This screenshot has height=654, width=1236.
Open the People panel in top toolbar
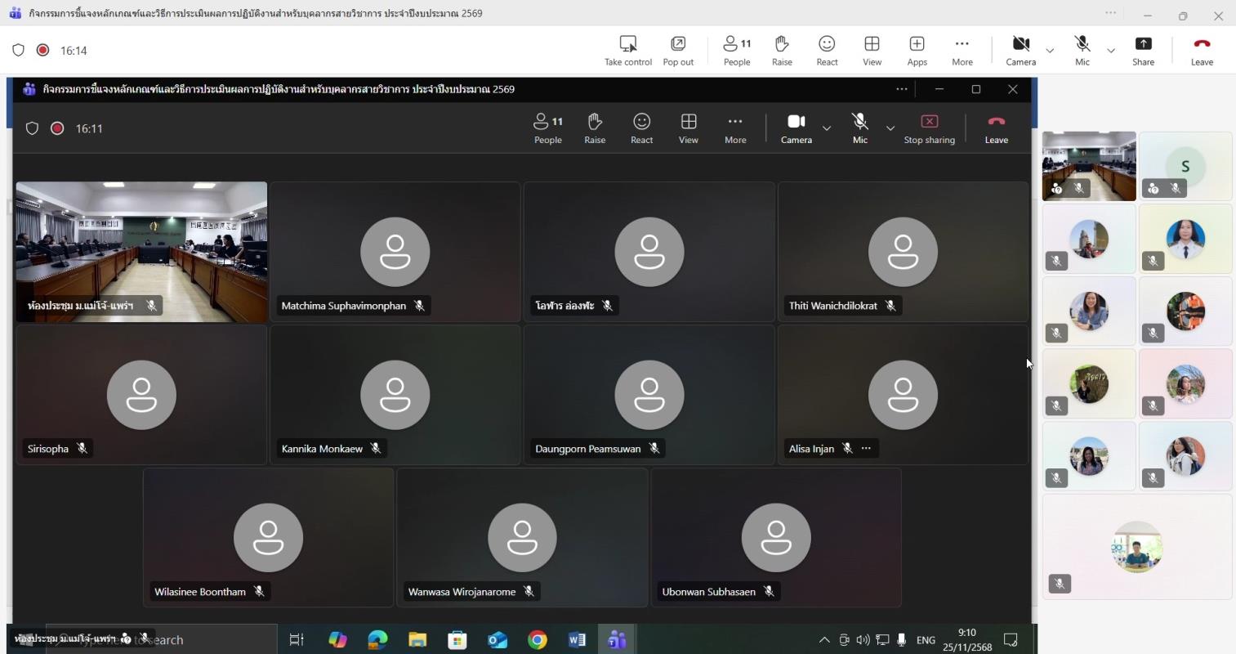(x=736, y=50)
